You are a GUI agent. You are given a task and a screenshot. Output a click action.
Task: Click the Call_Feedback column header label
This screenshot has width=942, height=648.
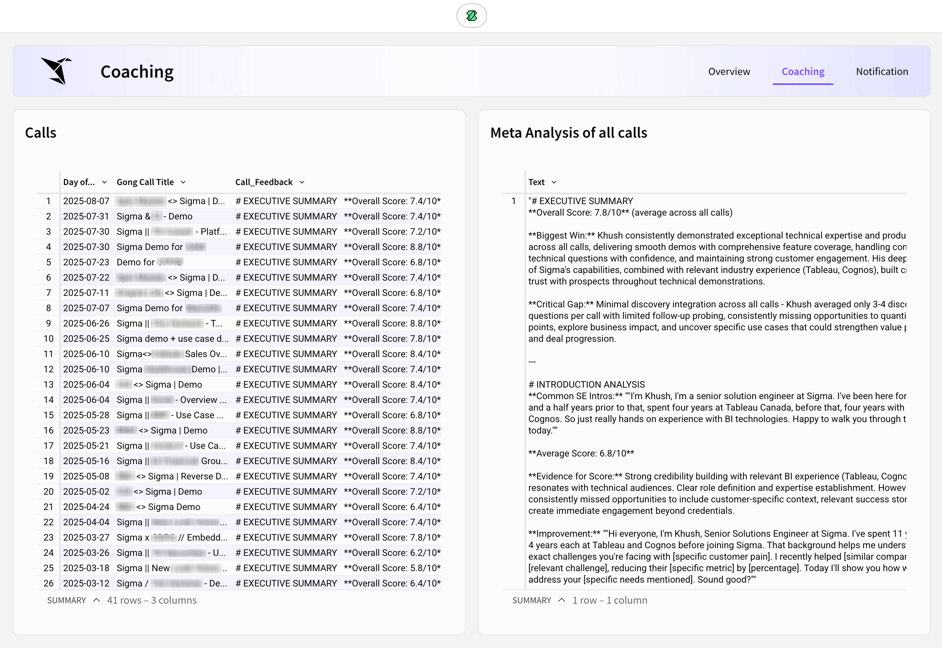tap(264, 182)
